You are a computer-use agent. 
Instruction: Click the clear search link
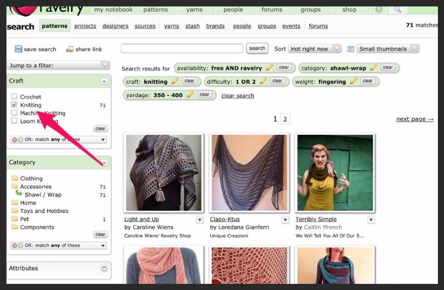(238, 95)
